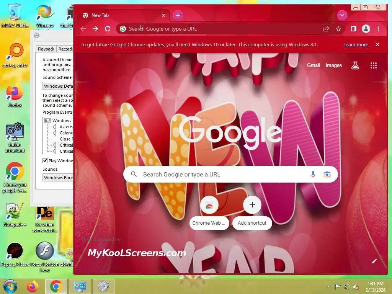Viewport: 392px width, 294px height.
Task: Close the New Tab tab
Action: [163, 15]
